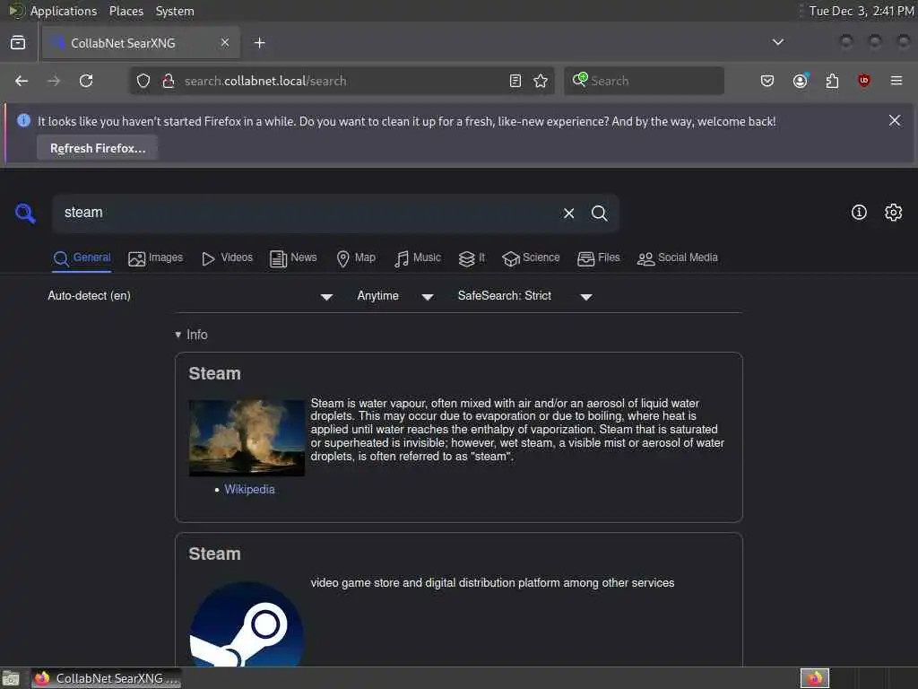Switch to the News tab
This screenshot has height=689, width=918.
[x=293, y=257]
